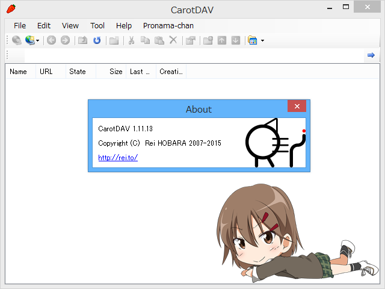Refresh the listing with blue reload icon
This screenshot has width=385, height=289.
click(x=97, y=40)
